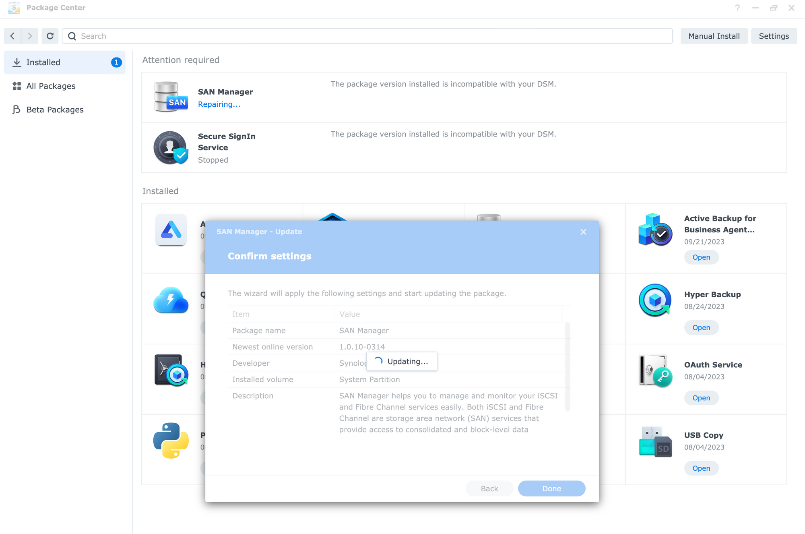The height and width of the screenshot is (534, 805).
Task: Click the Beta Packages icon
Action: click(17, 110)
